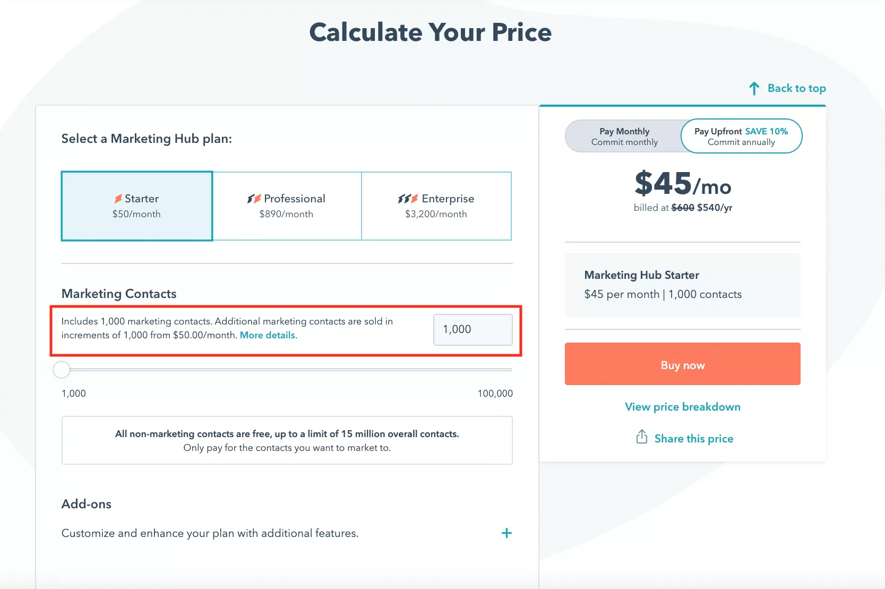
Task: Click the Back to top link text
Action: pyautogui.click(x=796, y=88)
